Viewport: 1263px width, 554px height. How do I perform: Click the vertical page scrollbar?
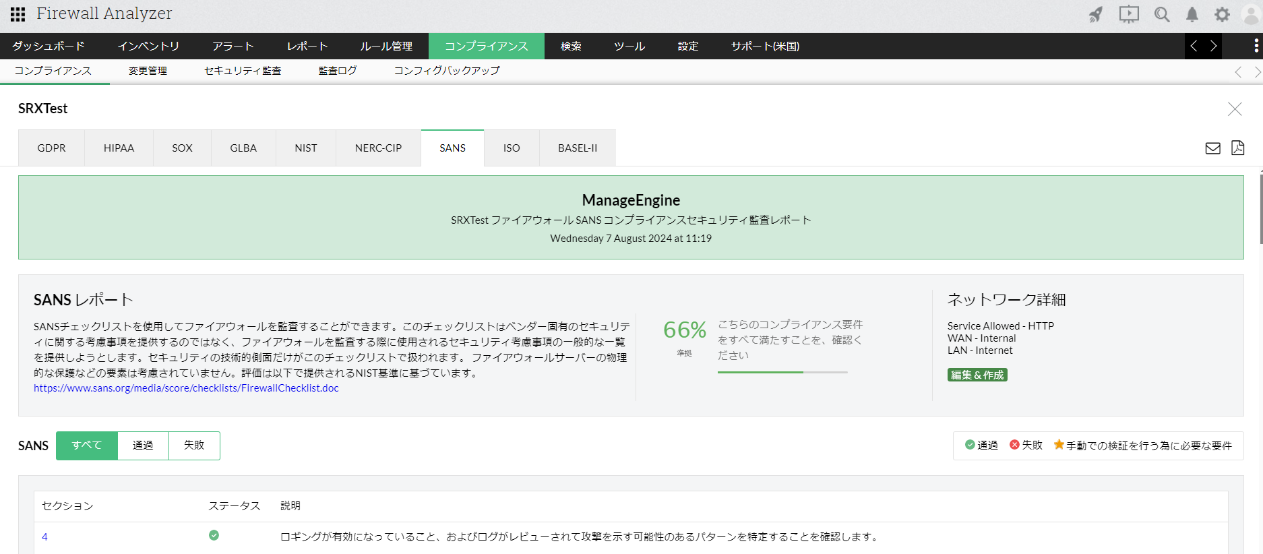tap(1260, 209)
